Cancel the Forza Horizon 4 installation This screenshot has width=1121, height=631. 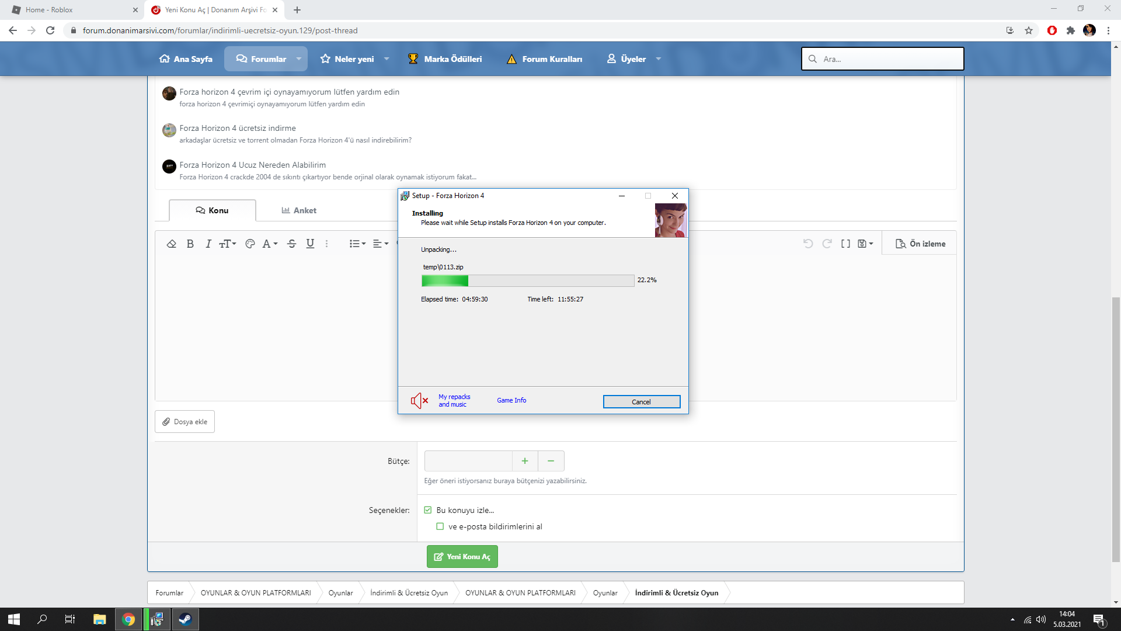[641, 402]
